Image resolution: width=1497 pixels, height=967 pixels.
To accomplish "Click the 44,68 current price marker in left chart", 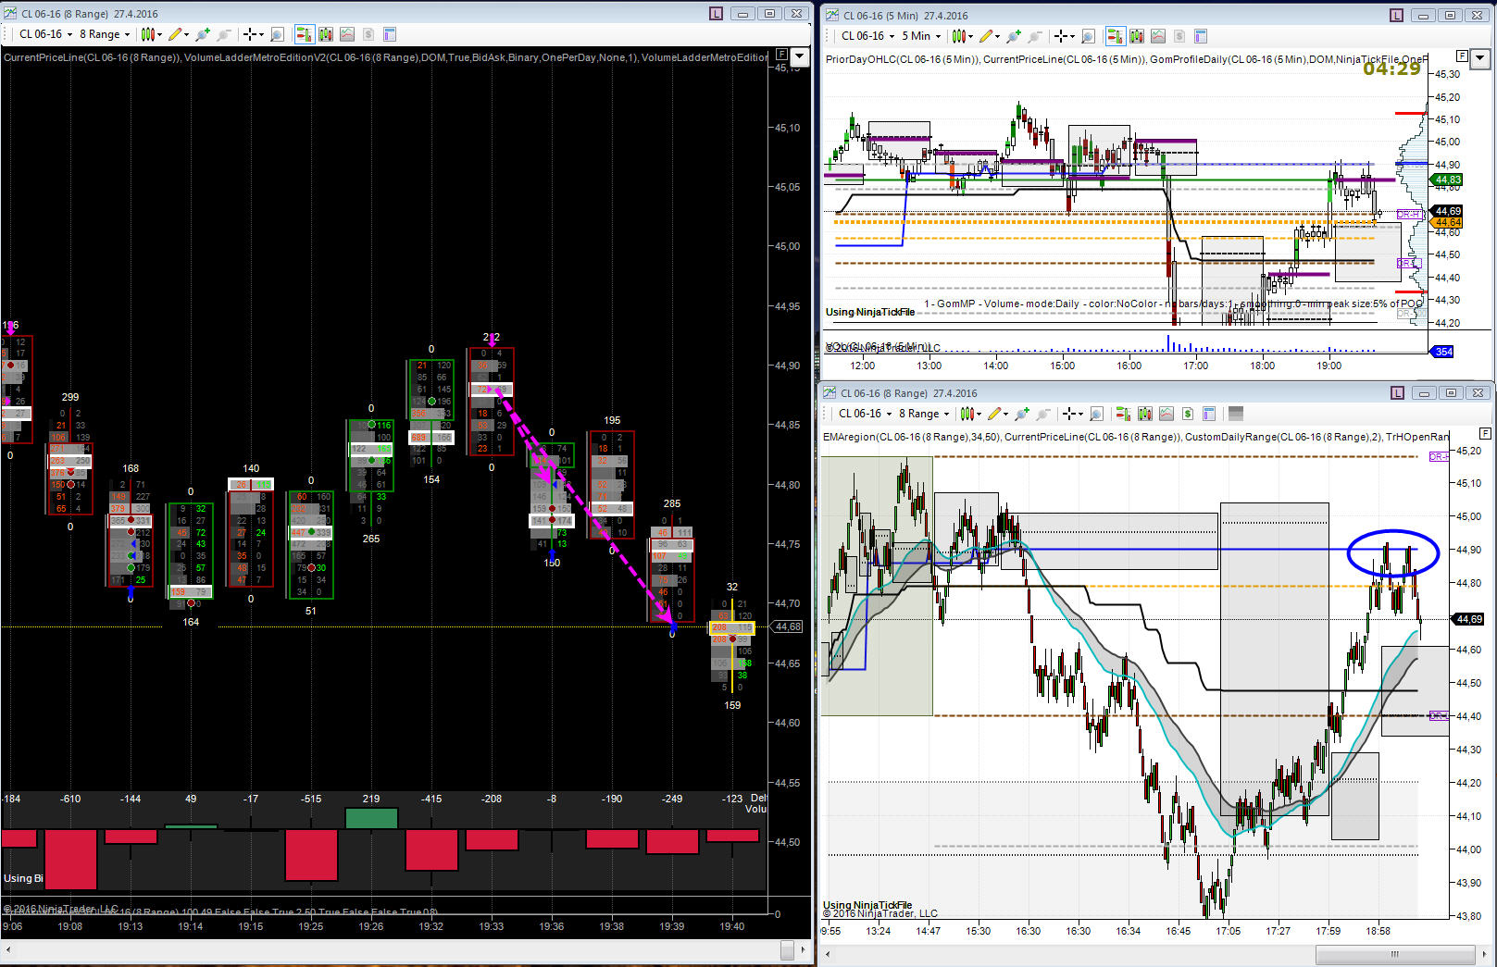I will (x=788, y=626).
